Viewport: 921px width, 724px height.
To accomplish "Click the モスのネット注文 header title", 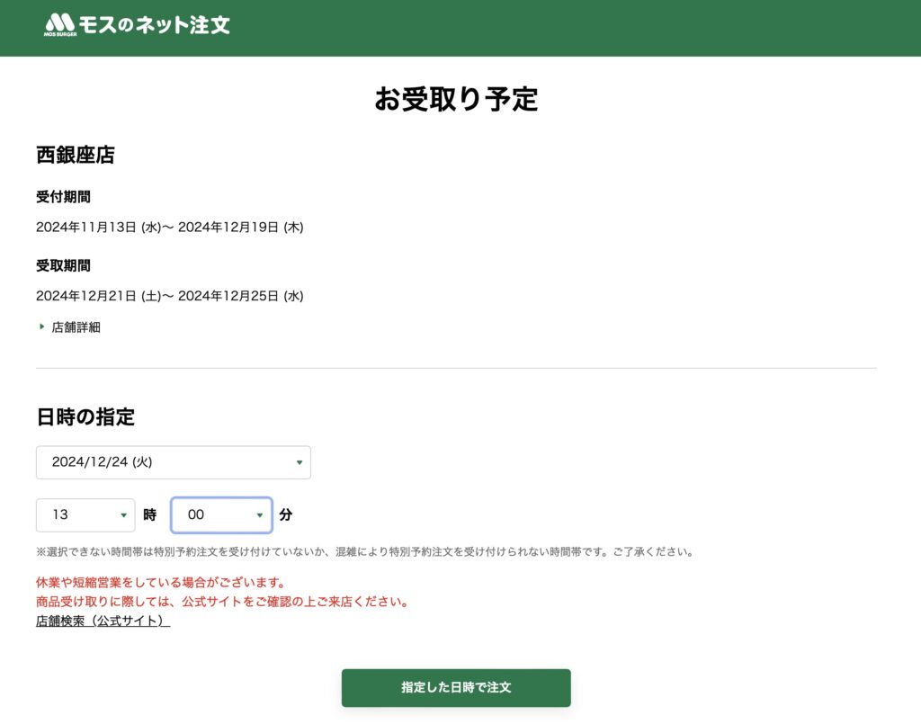I will (155, 25).
